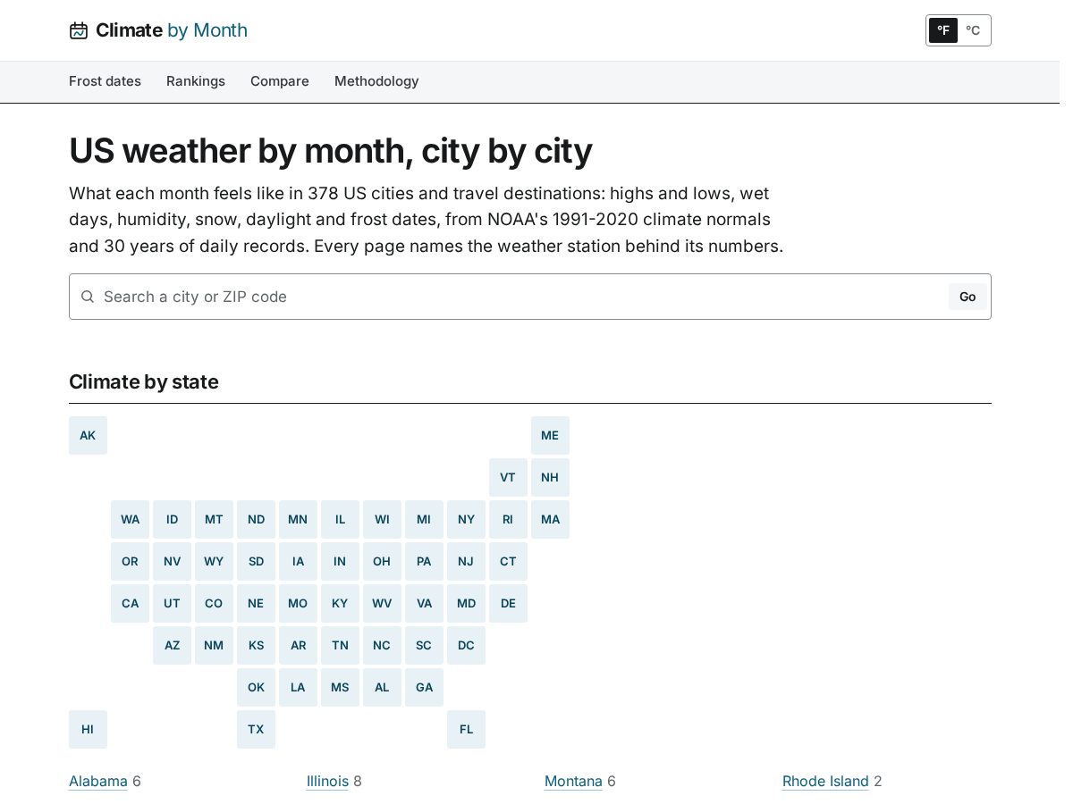The image size is (1073, 804).
Task: Select the MO state tile
Action: click(x=298, y=604)
